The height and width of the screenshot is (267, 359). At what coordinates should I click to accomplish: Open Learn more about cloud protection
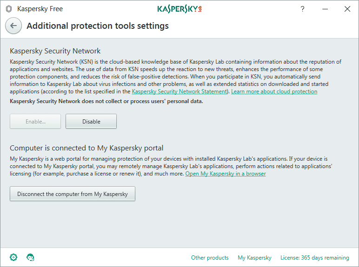pos(274,91)
